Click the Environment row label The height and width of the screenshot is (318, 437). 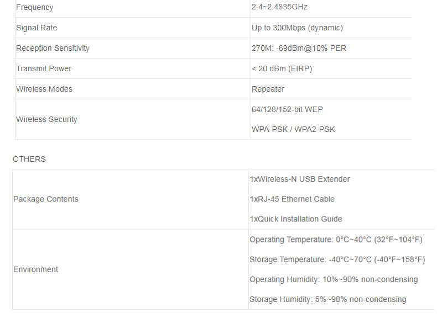35,269
